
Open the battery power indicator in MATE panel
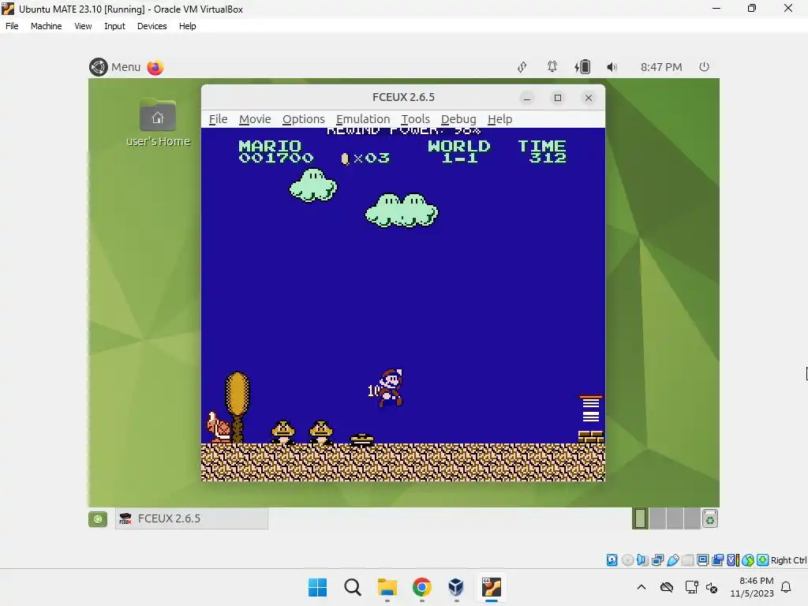tap(582, 67)
